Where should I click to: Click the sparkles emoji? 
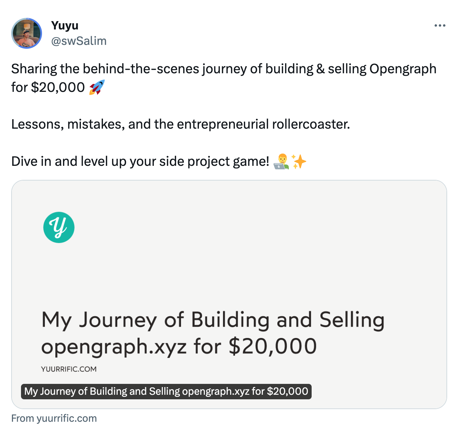[299, 162]
